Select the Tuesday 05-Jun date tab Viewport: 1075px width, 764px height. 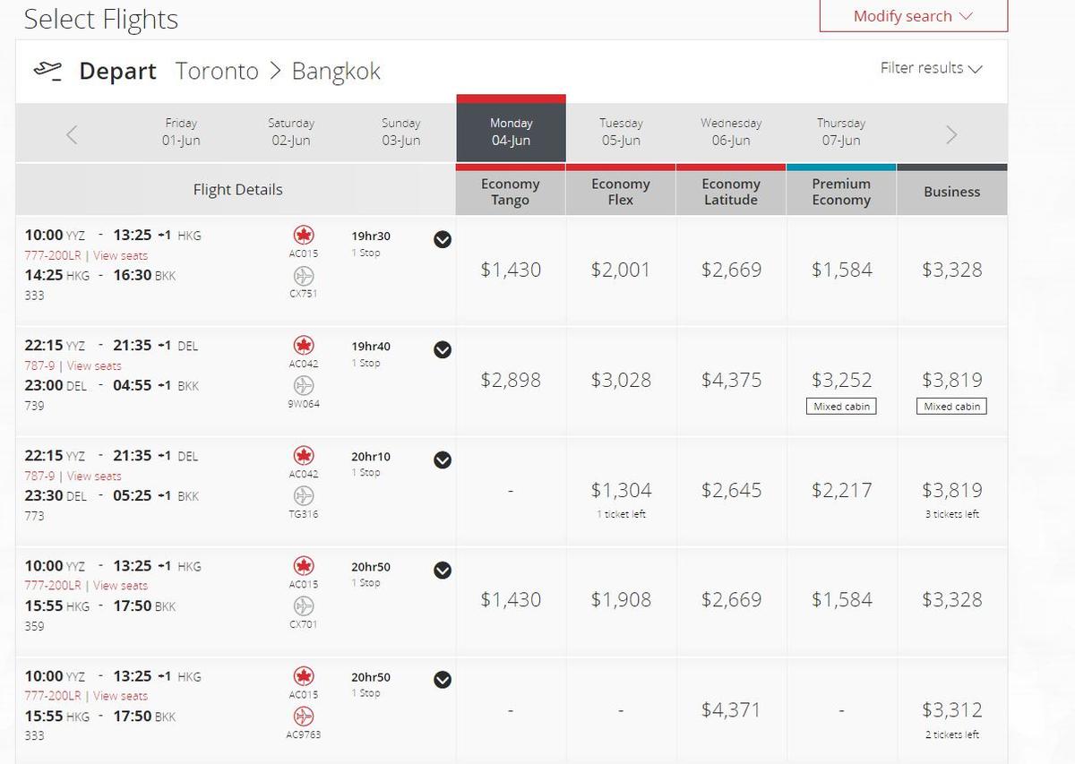click(621, 132)
